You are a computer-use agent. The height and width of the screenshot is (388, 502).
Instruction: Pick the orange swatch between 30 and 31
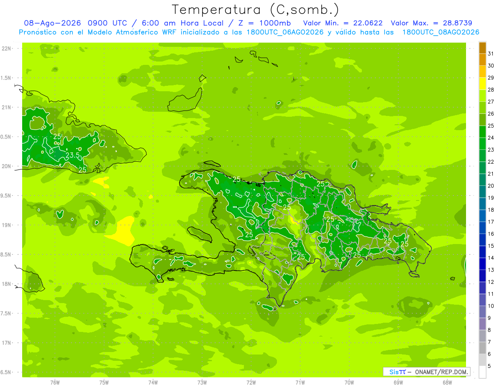click(482, 59)
